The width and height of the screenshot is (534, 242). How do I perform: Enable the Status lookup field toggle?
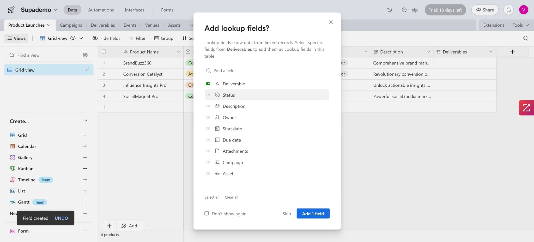pos(208,95)
